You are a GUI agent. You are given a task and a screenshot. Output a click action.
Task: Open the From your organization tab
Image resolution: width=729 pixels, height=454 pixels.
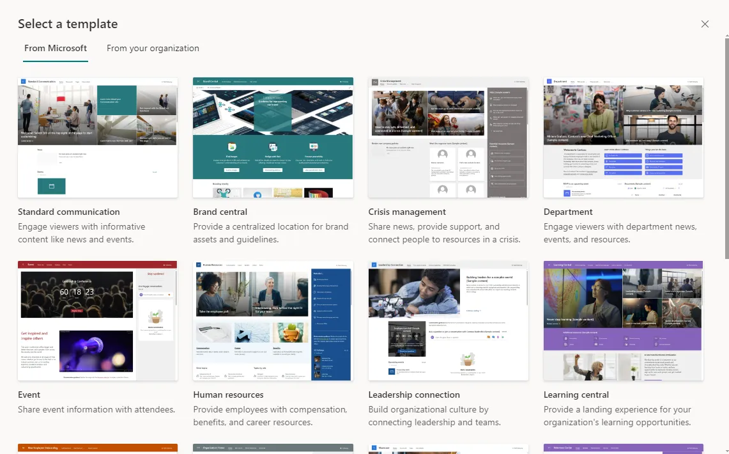153,49
